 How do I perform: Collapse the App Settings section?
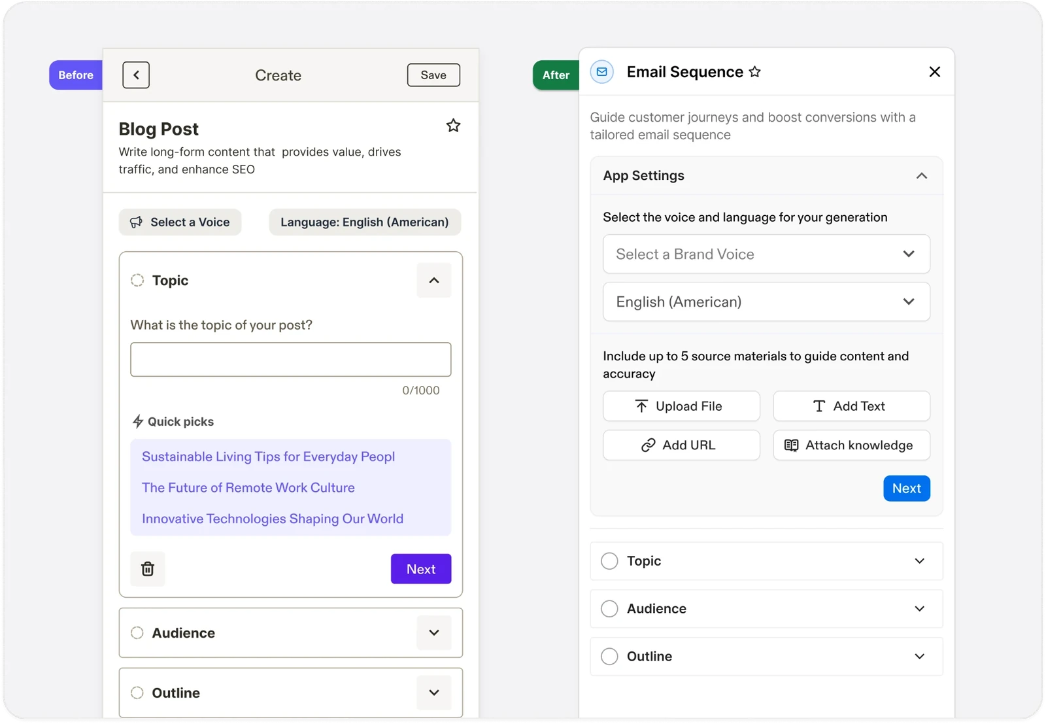[x=922, y=176]
